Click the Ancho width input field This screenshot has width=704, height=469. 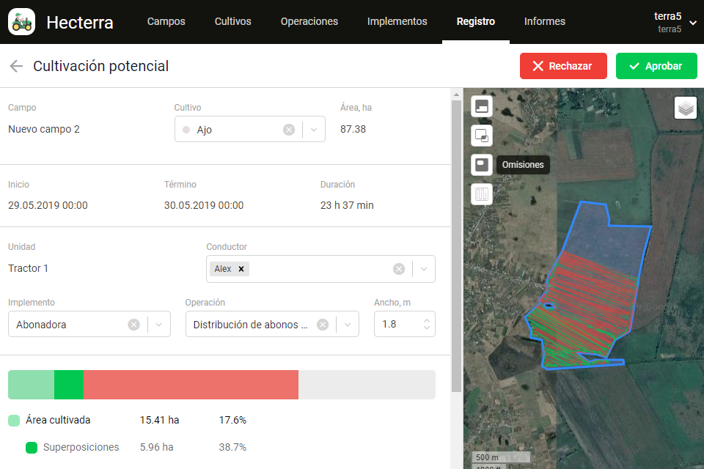(x=396, y=324)
